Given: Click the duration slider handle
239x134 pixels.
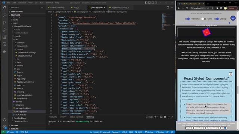Looking at the screenshot, I should (229, 23).
